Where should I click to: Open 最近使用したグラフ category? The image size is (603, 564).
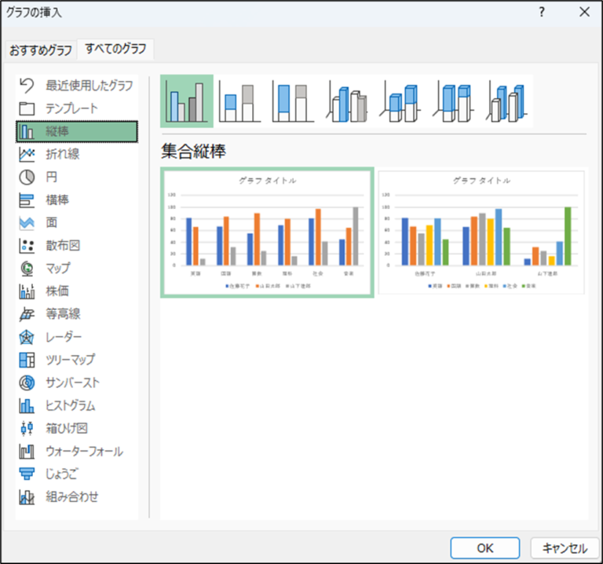[x=77, y=86]
